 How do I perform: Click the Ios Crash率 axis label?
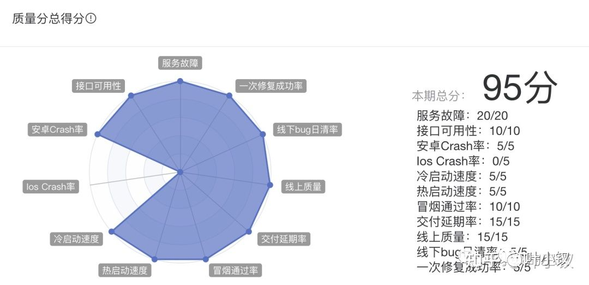click(x=51, y=187)
